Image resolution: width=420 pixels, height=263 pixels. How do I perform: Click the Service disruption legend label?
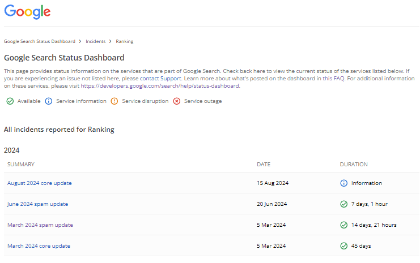click(145, 101)
